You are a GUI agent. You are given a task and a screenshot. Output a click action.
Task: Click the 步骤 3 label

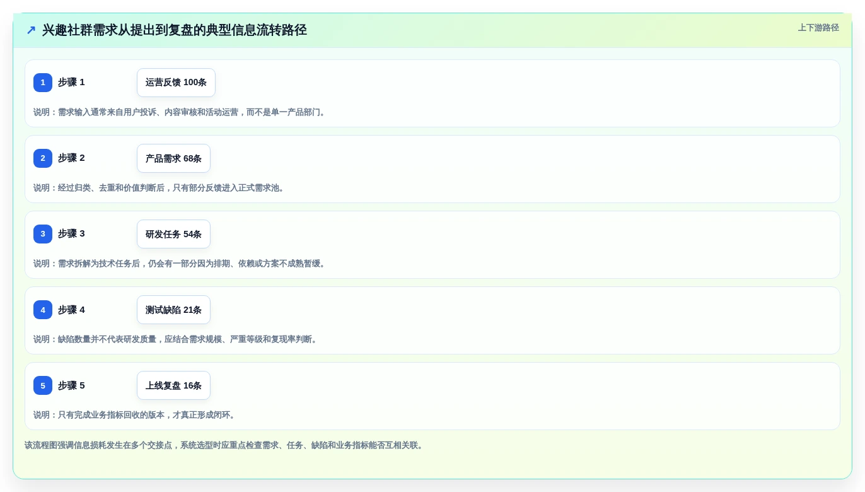pyautogui.click(x=71, y=233)
